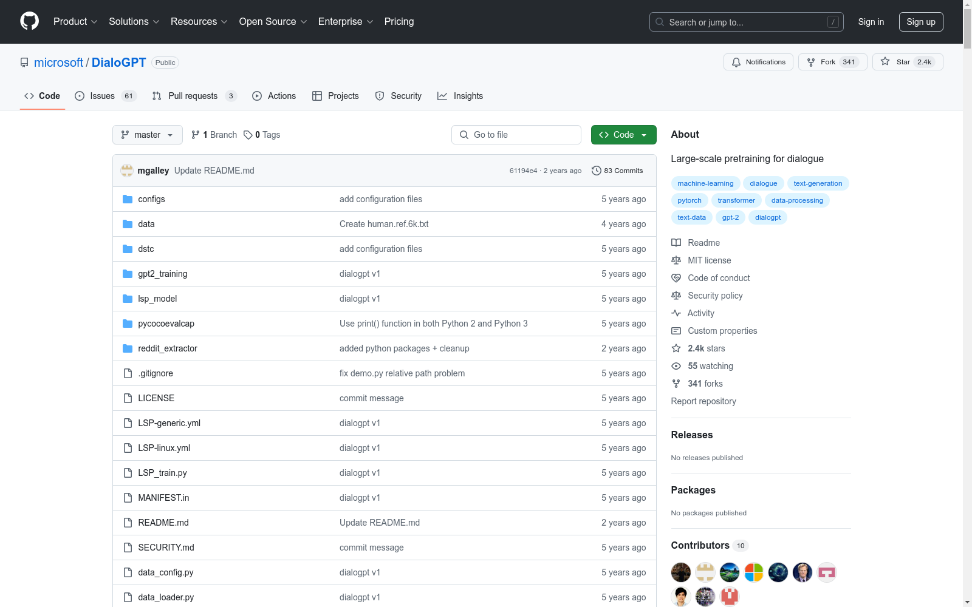
Task: Open the green Code dropdown button
Action: [623, 135]
